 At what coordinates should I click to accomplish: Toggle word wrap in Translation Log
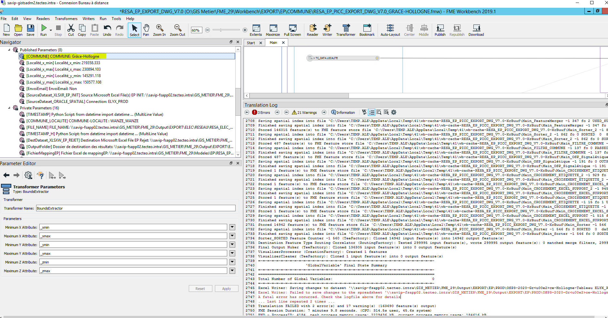click(364, 112)
